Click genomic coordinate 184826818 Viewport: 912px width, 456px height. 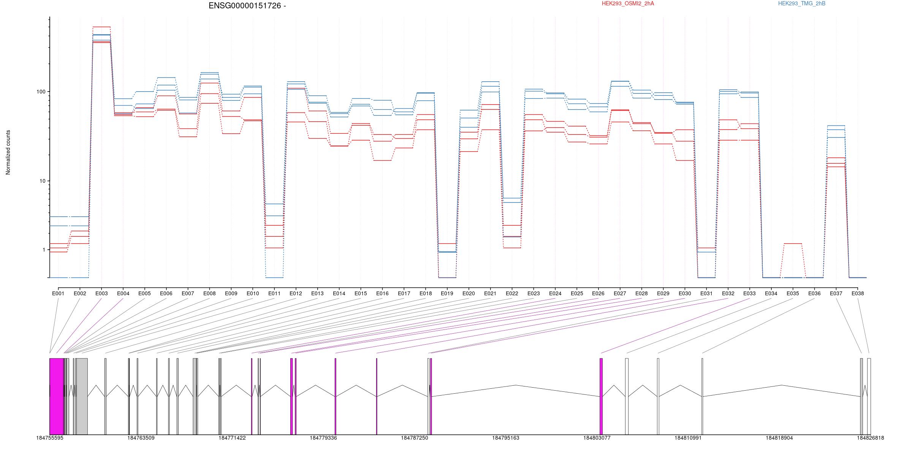click(x=871, y=438)
